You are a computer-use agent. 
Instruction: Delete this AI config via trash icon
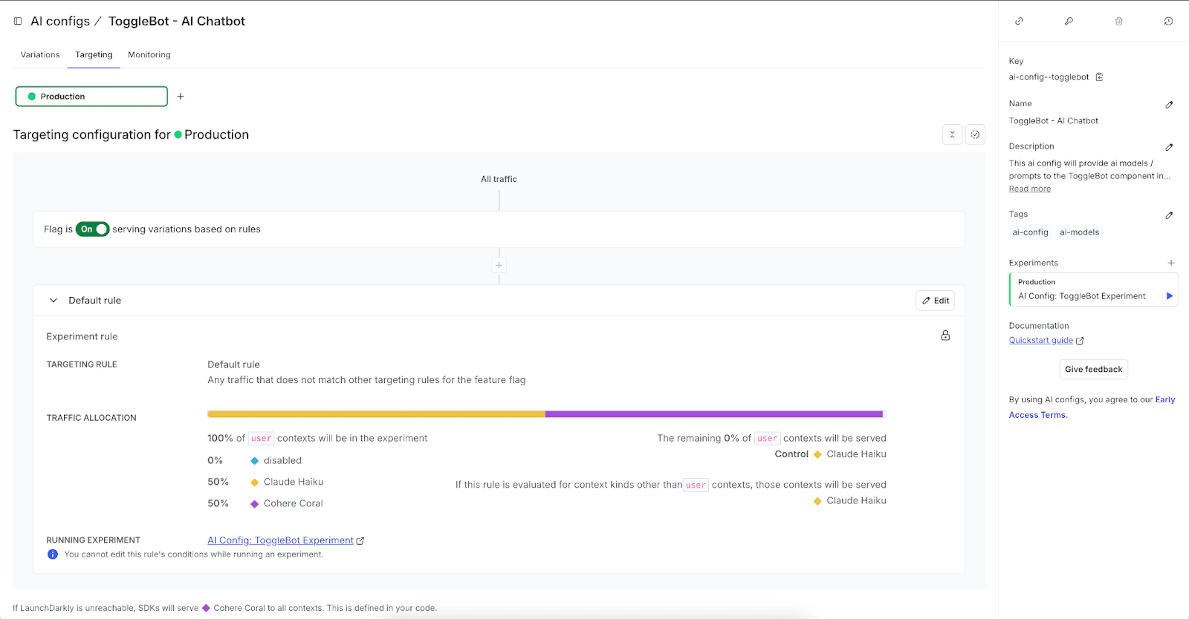coord(1118,21)
